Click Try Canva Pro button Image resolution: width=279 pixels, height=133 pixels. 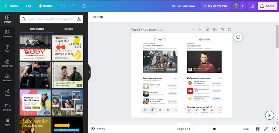tap(215, 6)
